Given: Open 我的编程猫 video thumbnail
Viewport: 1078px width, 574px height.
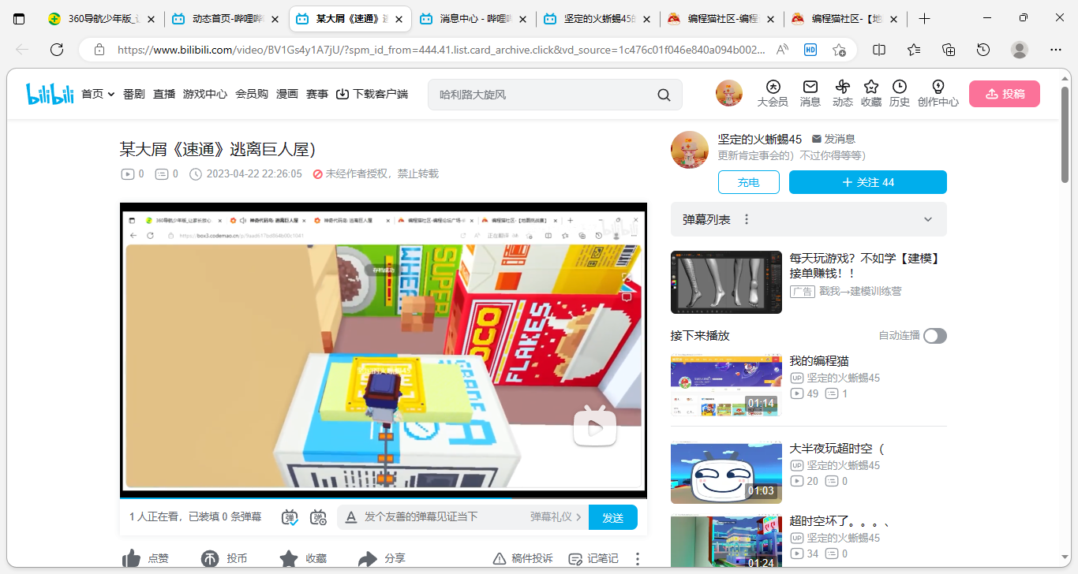Looking at the screenshot, I should click(726, 385).
